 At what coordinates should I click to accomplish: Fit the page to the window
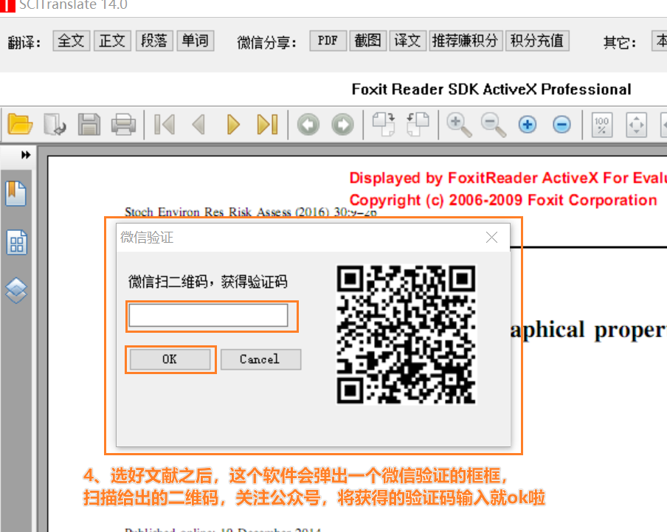point(636,125)
